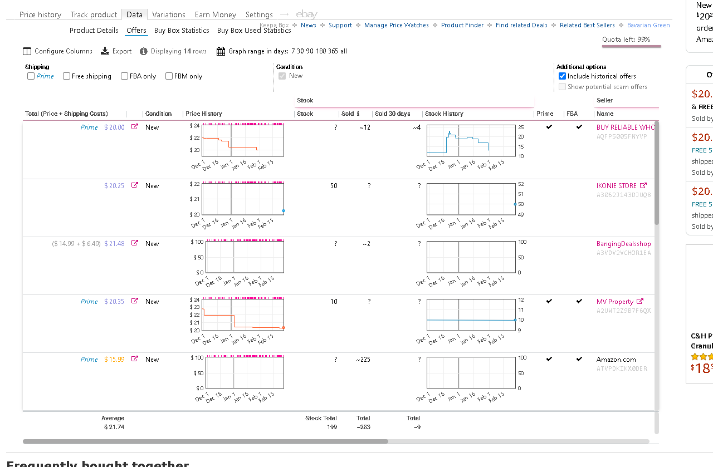The width and height of the screenshot is (713, 467).
Task: Uncheck Include historical offers option
Action: 562,76
